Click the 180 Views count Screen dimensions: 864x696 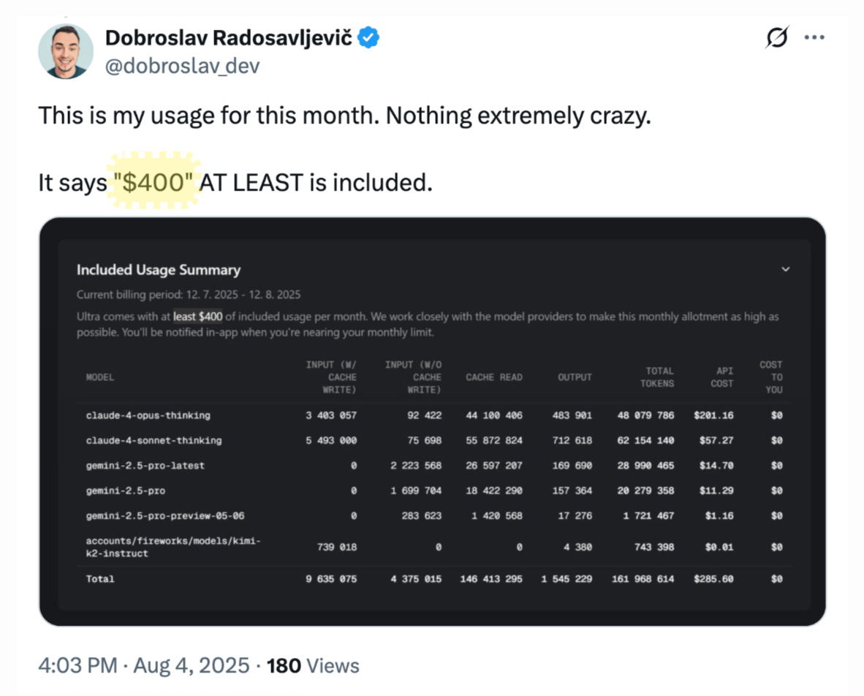pyautogui.click(x=313, y=666)
